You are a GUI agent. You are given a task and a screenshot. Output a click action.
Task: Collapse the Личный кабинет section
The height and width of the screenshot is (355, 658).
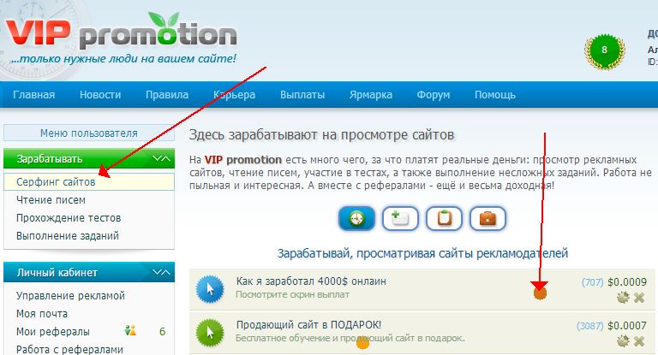point(161,272)
